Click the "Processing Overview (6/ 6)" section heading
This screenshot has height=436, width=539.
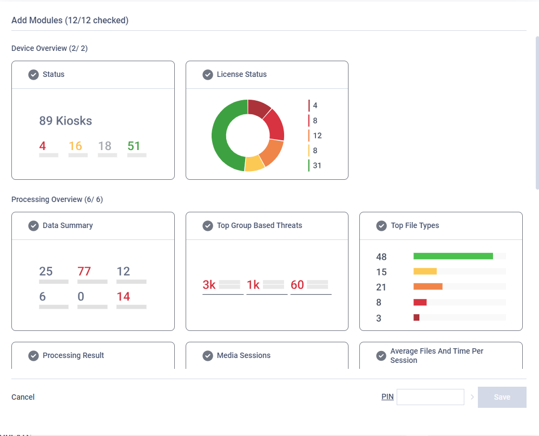pyautogui.click(x=57, y=199)
